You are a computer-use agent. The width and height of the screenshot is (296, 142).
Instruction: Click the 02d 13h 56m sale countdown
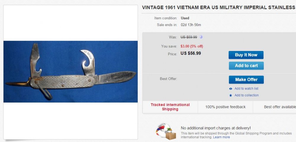tap(191, 25)
